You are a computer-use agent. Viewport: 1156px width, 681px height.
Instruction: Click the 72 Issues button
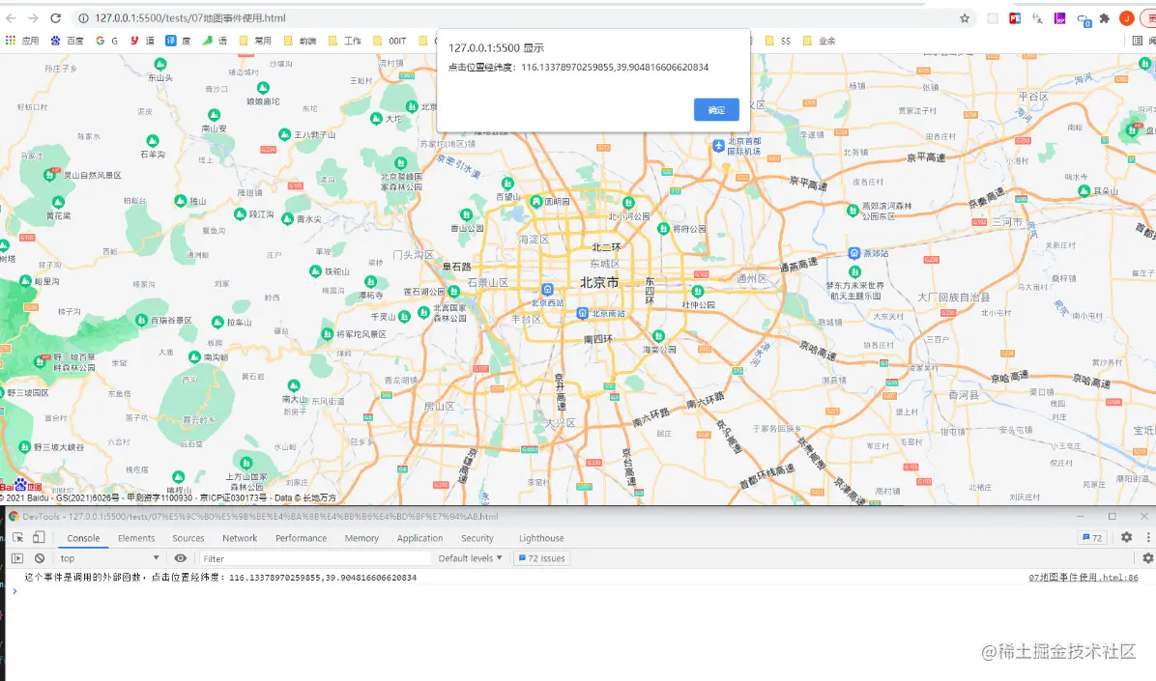(x=542, y=558)
